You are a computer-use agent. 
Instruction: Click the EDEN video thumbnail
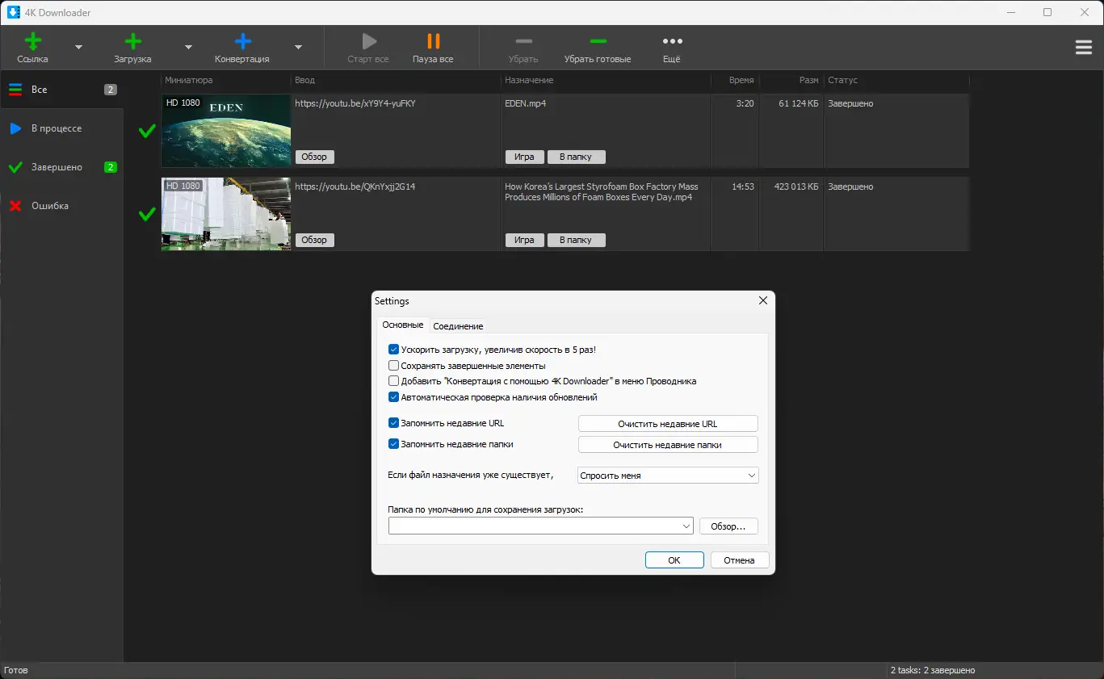point(226,131)
